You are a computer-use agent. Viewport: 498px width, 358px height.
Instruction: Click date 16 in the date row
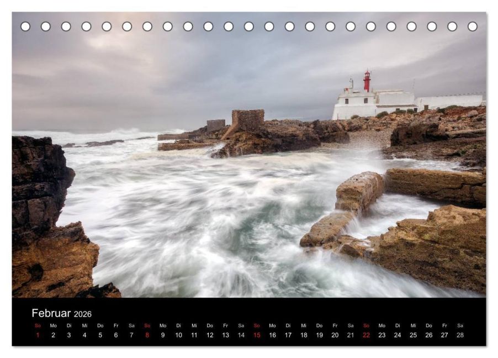(272, 334)
